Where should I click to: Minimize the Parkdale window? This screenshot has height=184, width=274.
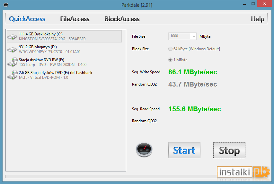coord(244,4)
